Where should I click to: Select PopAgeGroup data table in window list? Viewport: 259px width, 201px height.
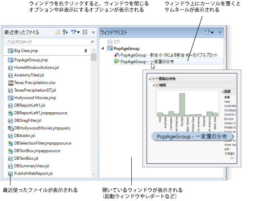(126, 49)
